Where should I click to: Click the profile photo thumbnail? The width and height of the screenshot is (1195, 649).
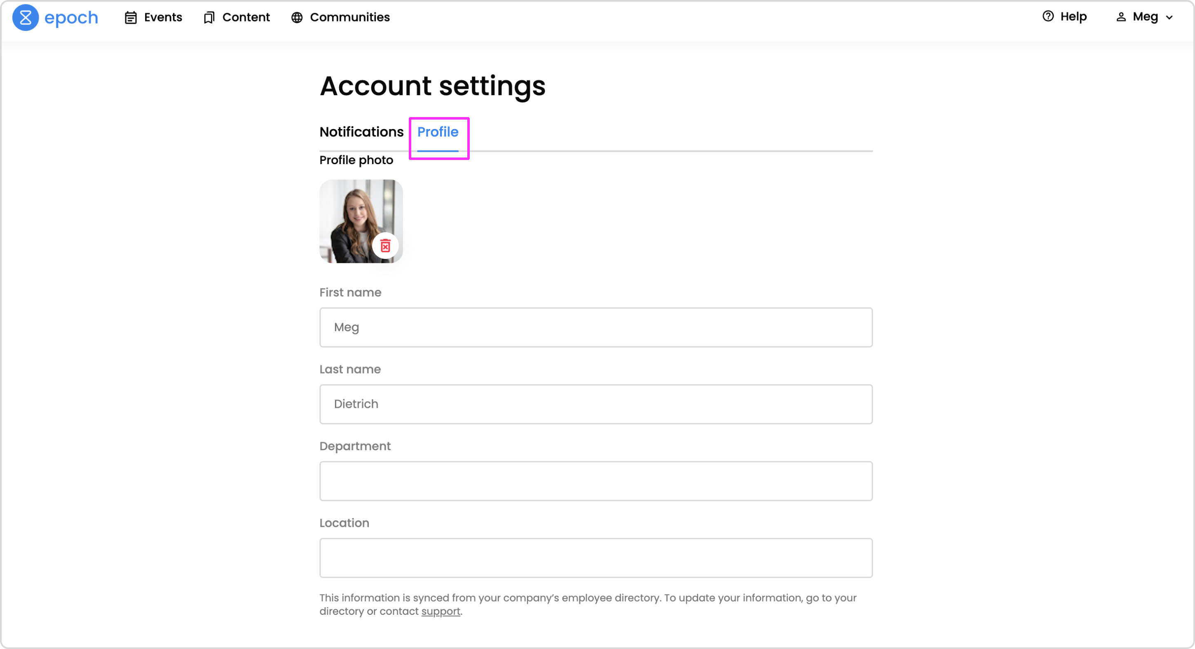pos(361,221)
